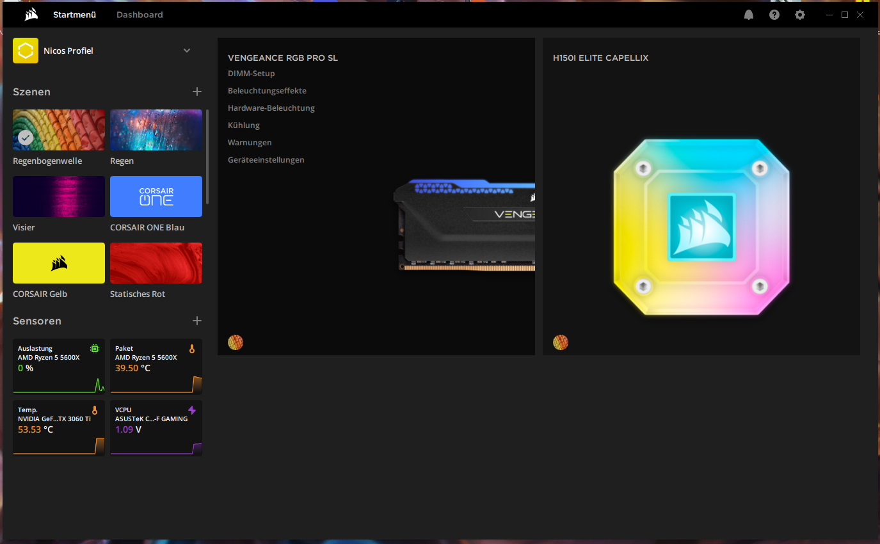Add a new scene with plus icon
Screen dimensions: 880x544
coord(197,92)
